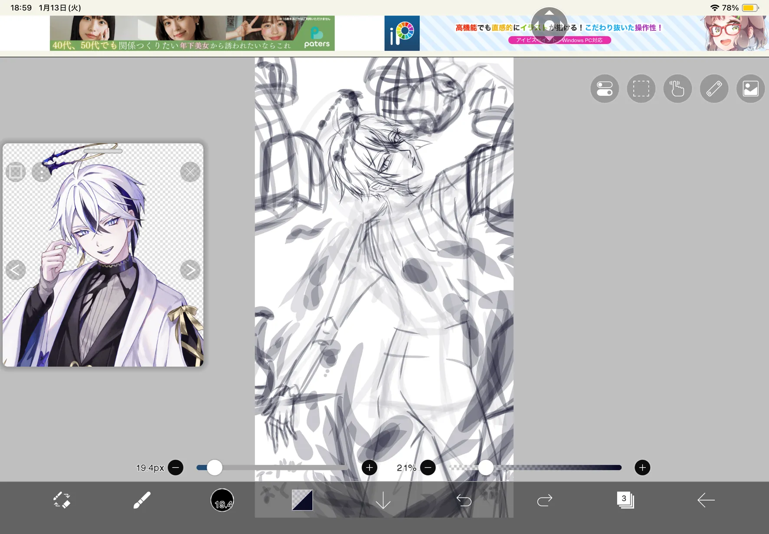Screen dimensions: 769x534
Task: Show next reference image
Action: 190,270
